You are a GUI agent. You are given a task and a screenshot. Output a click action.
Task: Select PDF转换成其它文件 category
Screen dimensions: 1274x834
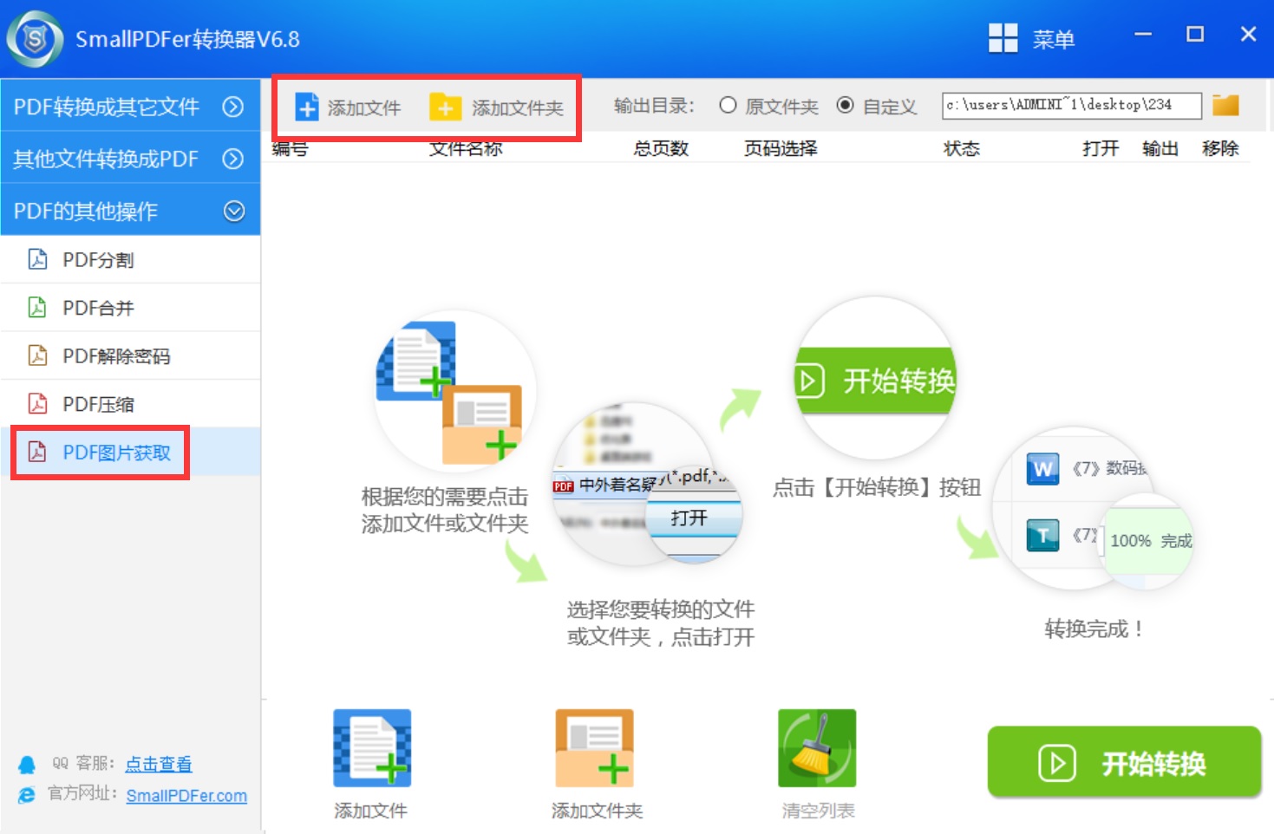pyautogui.click(x=130, y=106)
